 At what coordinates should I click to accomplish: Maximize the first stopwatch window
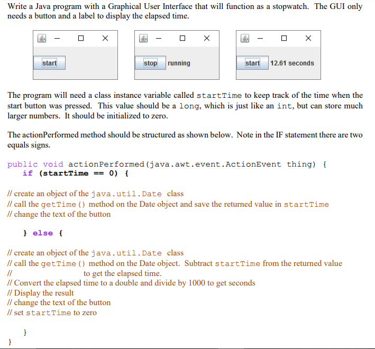pyautogui.click(x=81, y=38)
